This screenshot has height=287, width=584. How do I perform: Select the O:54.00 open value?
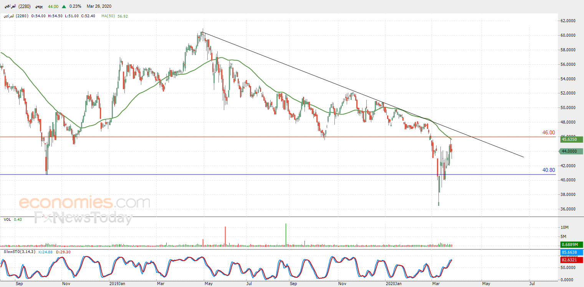click(x=38, y=16)
